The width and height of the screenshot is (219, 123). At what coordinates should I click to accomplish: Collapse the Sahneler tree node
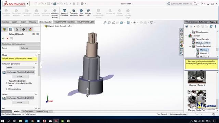[x=186, y=36]
